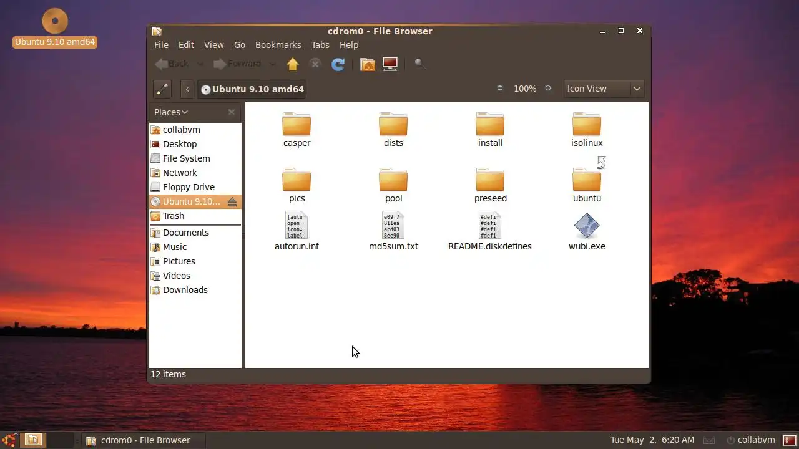Open the collabvm session menu
This screenshot has height=449, width=799.
(751, 440)
